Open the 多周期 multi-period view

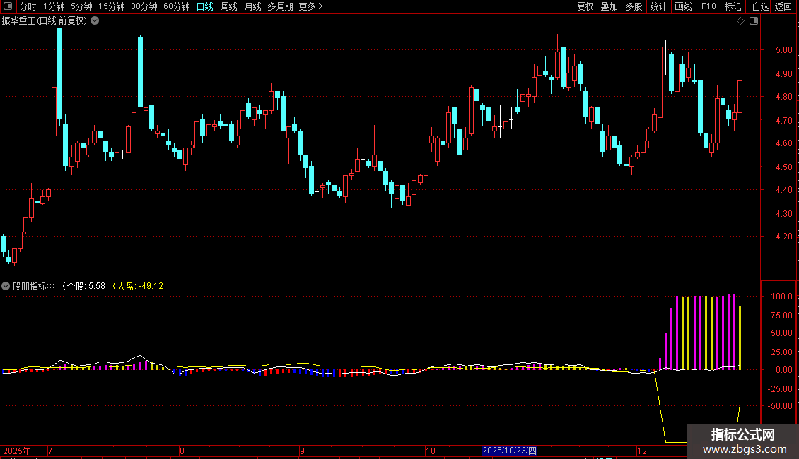280,6
